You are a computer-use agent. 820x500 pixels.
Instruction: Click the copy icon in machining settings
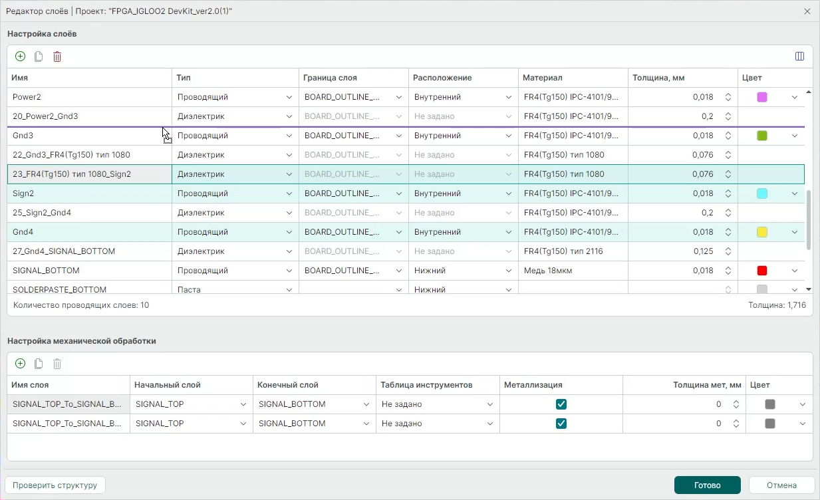click(39, 364)
